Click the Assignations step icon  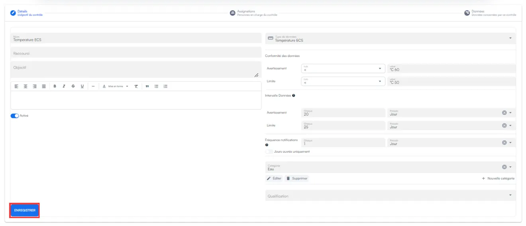pos(232,13)
